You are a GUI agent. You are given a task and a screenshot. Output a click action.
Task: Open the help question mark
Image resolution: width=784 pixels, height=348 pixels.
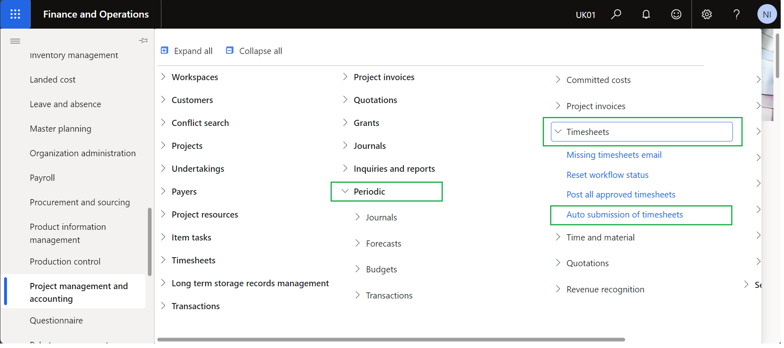[736, 14]
